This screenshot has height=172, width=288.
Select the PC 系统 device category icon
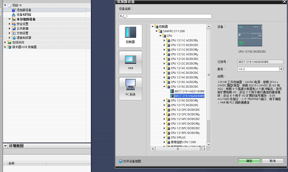click(131, 88)
